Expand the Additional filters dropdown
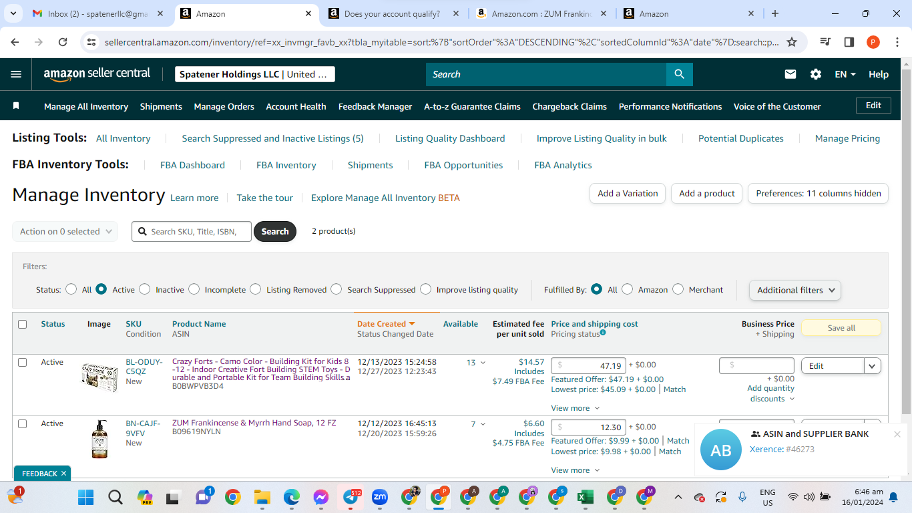Screen dimensions: 912x513 (x=795, y=290)
